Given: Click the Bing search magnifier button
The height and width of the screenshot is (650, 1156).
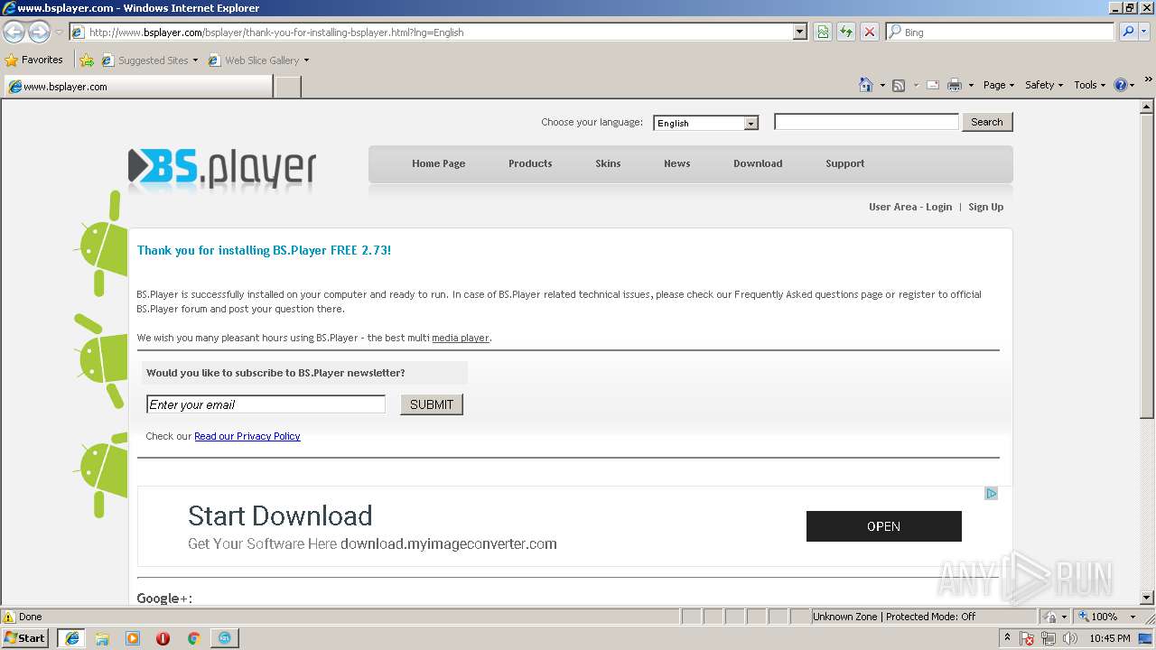Looking at the screenshot, I should [1126, 32].
